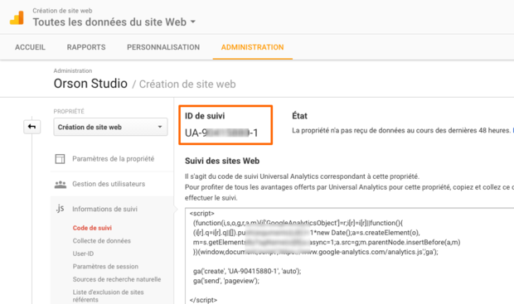Select the ADMINISTRATION tab
This screenshot has height=304, width=514.
pyautogui.click(x=252, y=47)
